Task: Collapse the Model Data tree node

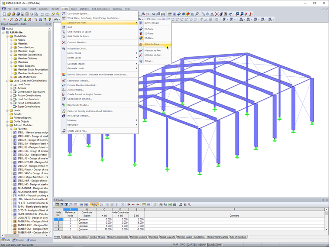Action: [x=7, y=36]
